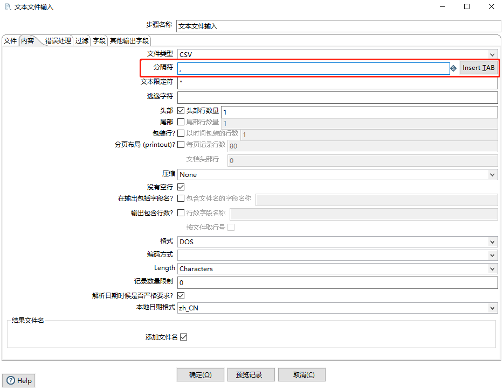This screenshot has height=390, width=504.
Task: Click the variable diamond icon beside the separator field
Action: [x=453, y=68]
